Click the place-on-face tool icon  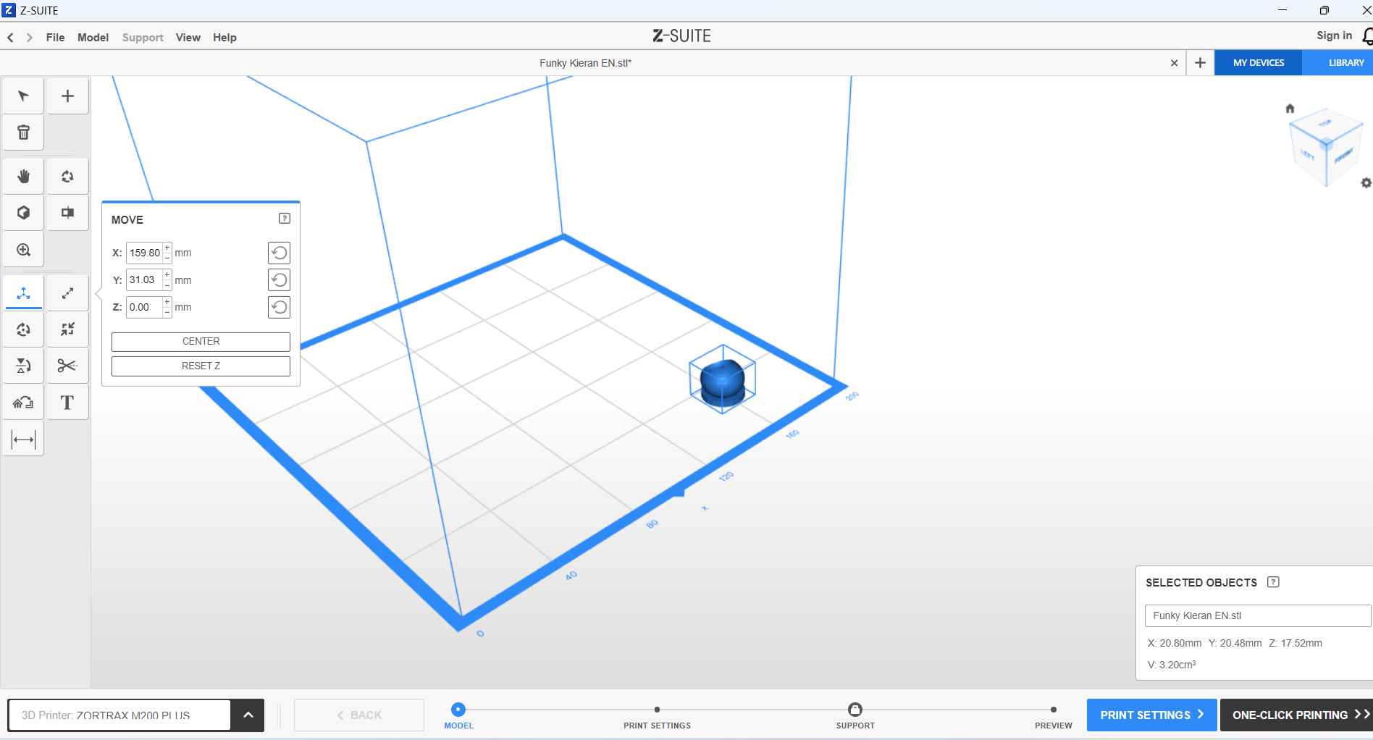point(23,403)
